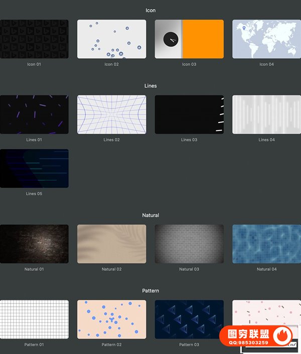Select the Lines 01 purple dashes thumbnail
This screenshot has width=301, height=354.
[34, 114]
